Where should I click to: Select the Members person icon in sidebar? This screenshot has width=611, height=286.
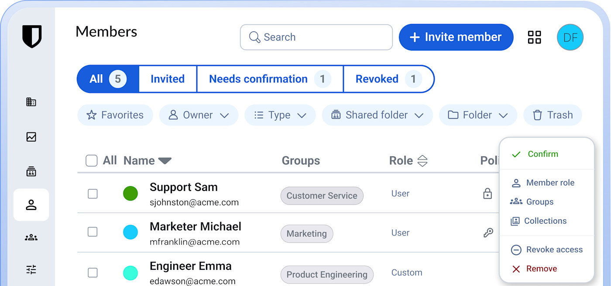[31, 205]
